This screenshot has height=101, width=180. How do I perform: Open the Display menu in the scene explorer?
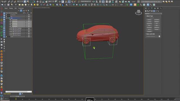point(11,8)
